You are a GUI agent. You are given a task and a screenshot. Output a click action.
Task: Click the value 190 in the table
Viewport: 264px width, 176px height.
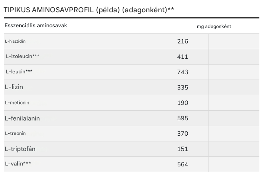182,103
